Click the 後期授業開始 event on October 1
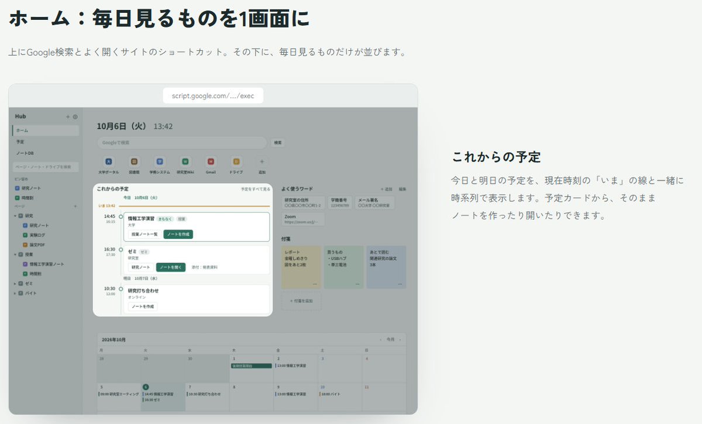702x424 pixels. tap(252, 366)
